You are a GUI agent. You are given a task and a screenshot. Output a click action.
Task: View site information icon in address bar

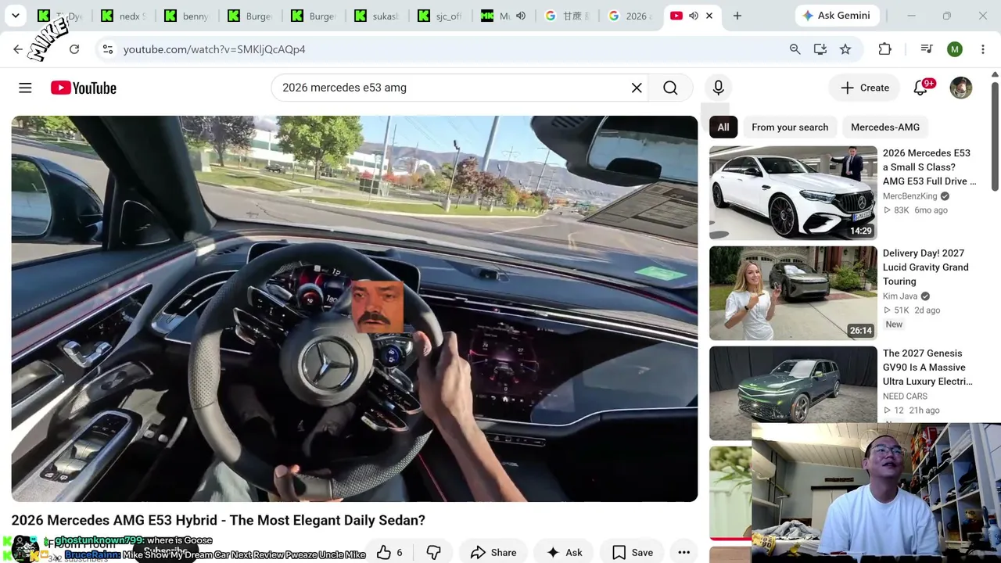coord(107,49)
